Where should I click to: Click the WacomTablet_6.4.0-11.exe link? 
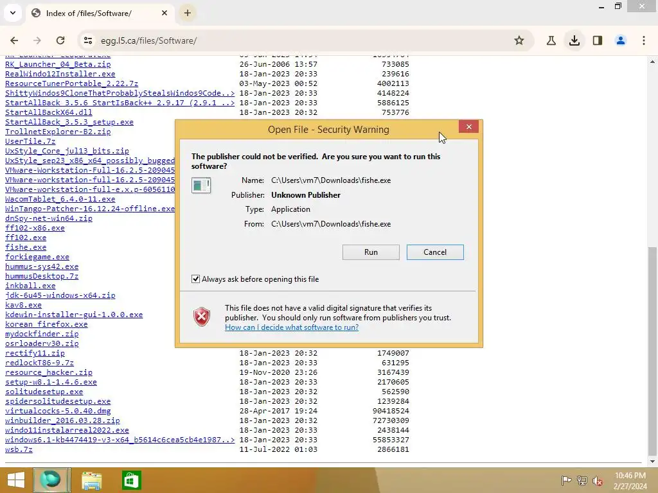(x=60, y=199)
